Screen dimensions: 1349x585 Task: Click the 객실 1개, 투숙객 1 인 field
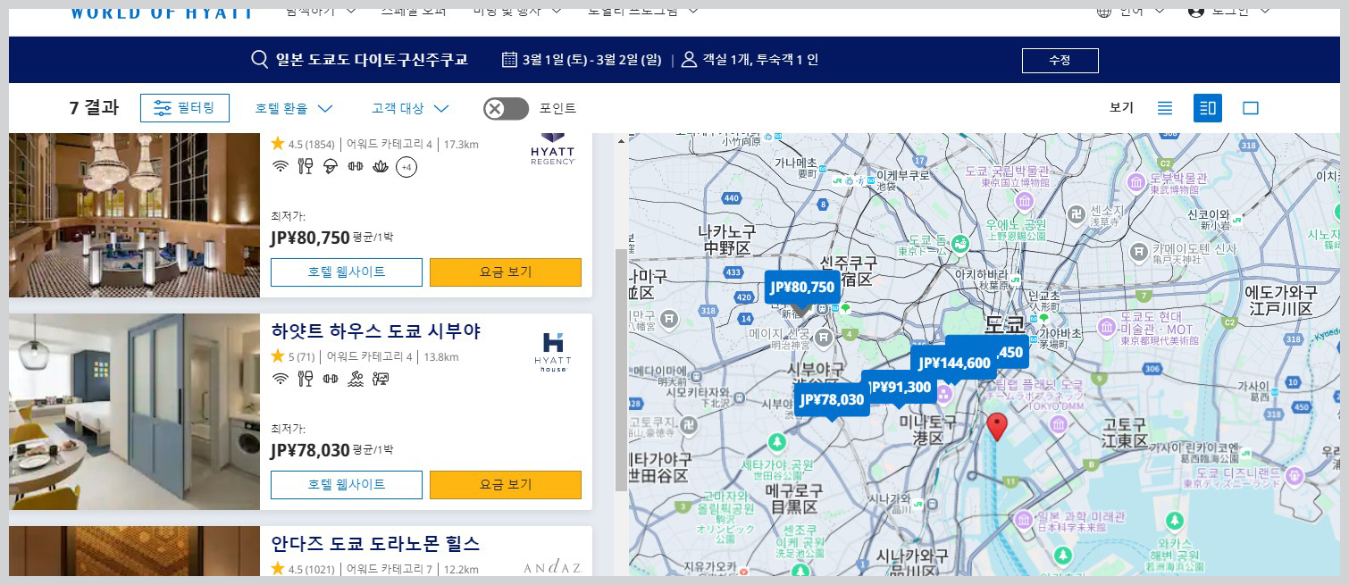coord(760,60)
